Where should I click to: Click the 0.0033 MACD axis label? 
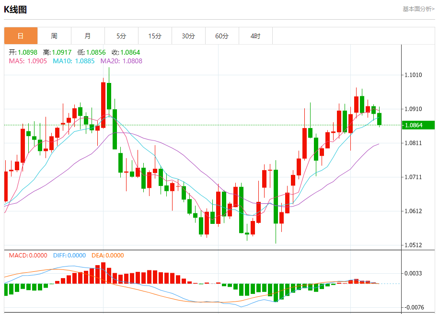tap(413, 273)
